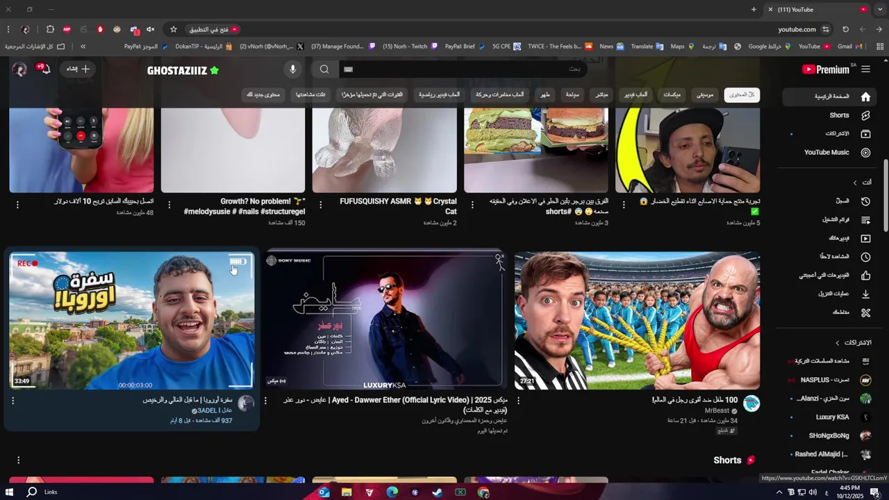Open options for the 3ADEL Europe trip video

pyautogui.click(x=13, y=401)
